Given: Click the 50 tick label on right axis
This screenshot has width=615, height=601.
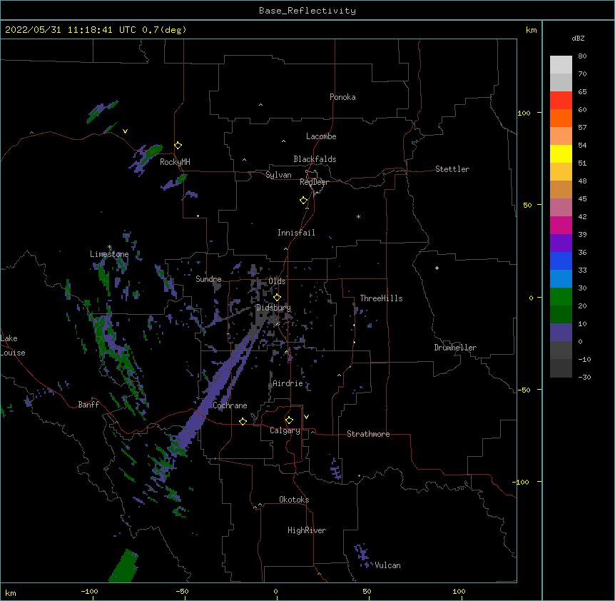Looking at the screenshot, I should 527,205.
